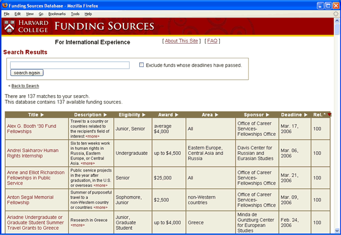The height and width of the screenshot is (235, 341).
Task: Open Anton Segal Memorial Fellowship link
Action: click(x=30, y=200)
